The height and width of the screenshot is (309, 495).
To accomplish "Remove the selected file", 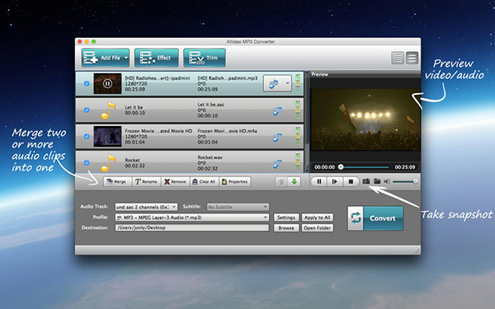I will pos(175,181).
